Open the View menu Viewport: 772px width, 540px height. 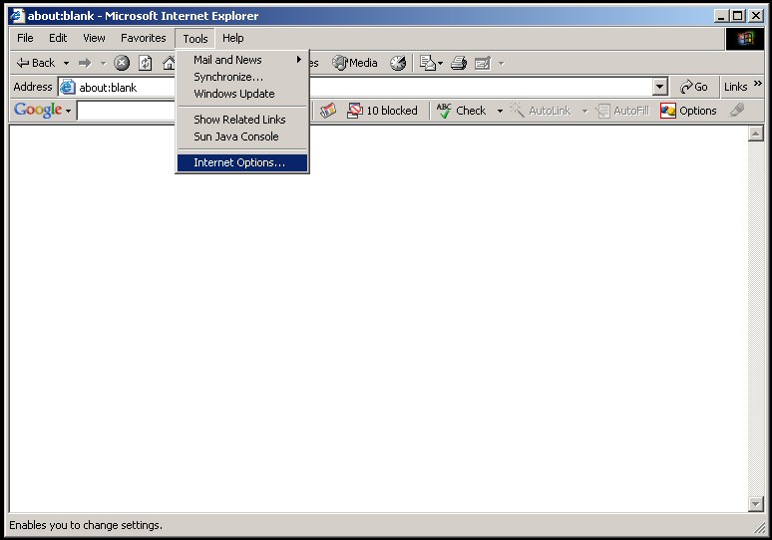94,38
